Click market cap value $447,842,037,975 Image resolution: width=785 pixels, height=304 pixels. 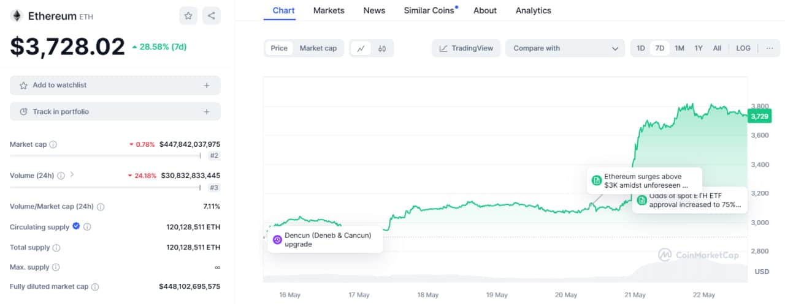coord(190,144)
